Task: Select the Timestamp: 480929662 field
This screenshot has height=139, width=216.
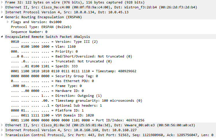Action: click(74, 71)
